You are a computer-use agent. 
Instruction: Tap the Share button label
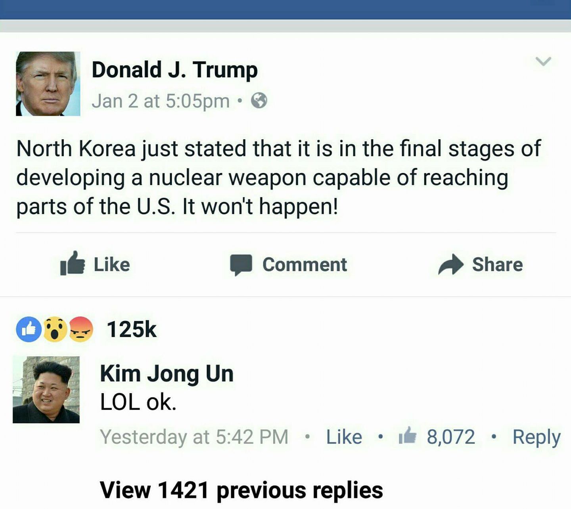click(x=497, y=265)
